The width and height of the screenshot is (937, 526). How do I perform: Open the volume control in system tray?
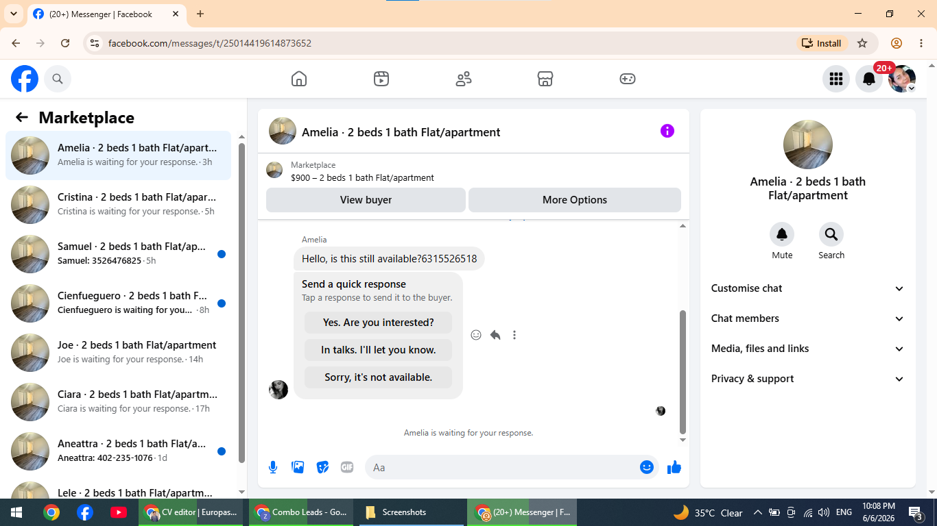click(x=824, y=512)
